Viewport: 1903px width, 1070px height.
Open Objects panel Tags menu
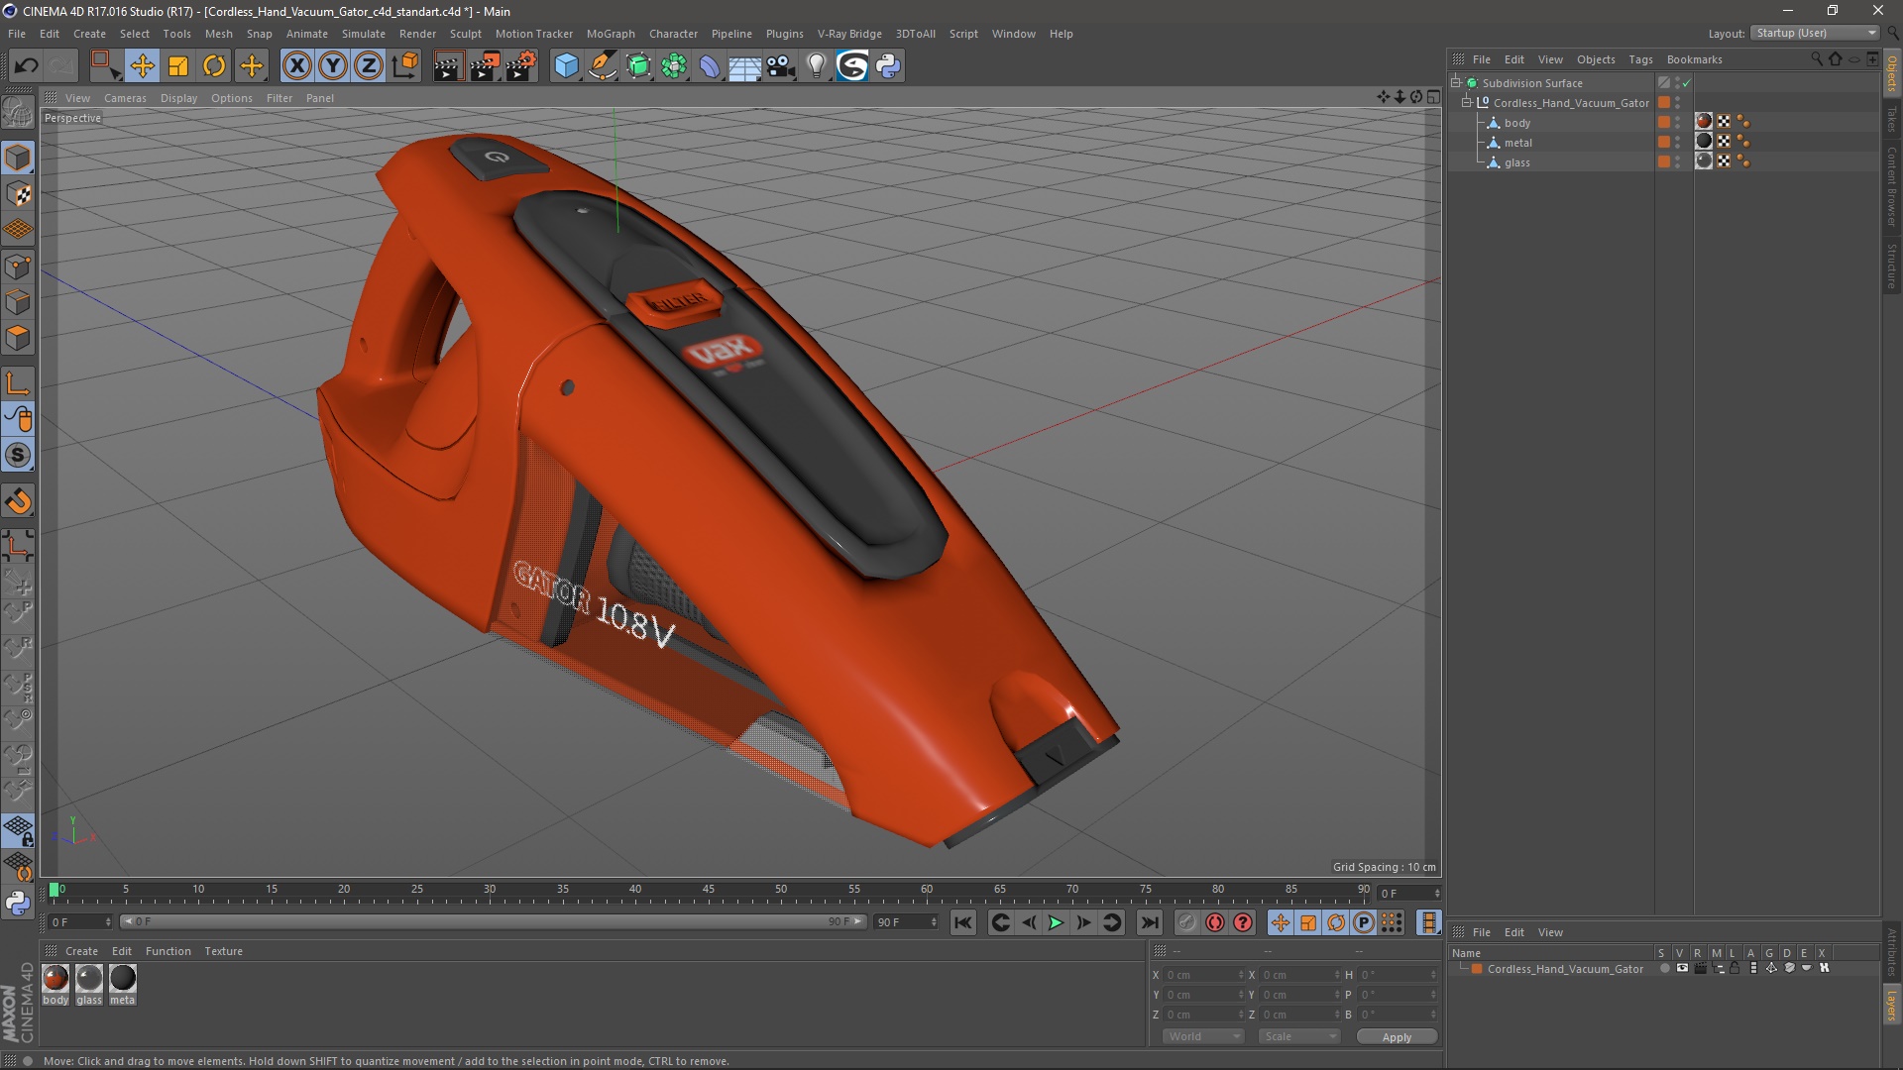click(x=1640, y=59)
